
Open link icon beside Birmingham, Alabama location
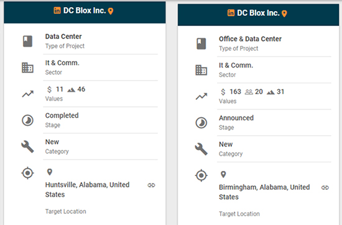(325, 188)
